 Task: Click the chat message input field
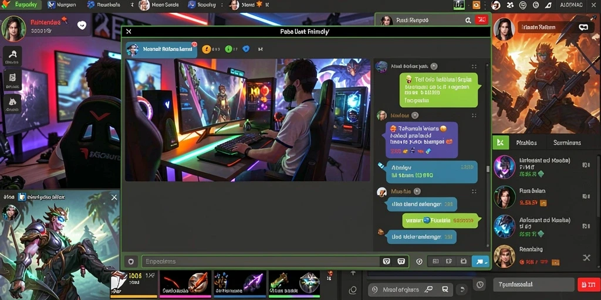(260, 262)
